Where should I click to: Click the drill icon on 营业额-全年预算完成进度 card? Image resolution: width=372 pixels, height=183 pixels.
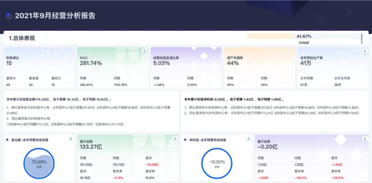70,138
